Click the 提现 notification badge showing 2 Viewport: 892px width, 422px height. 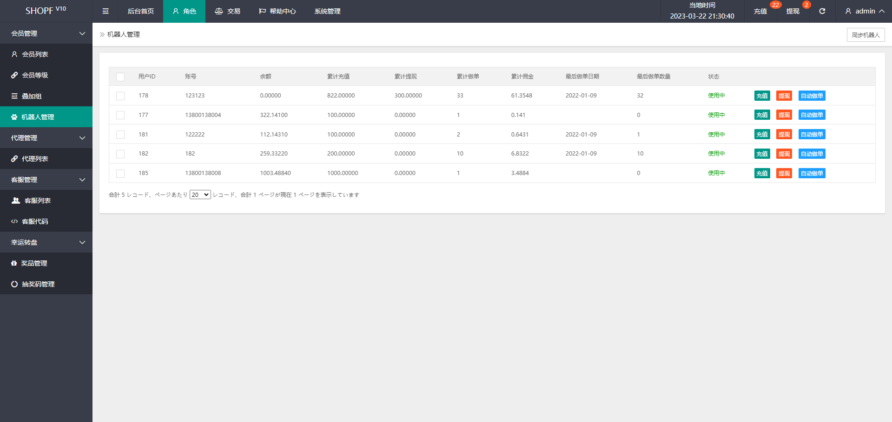[806, 5]
